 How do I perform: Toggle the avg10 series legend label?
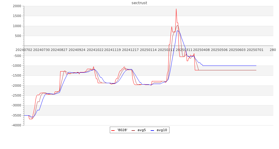[162, 130]
